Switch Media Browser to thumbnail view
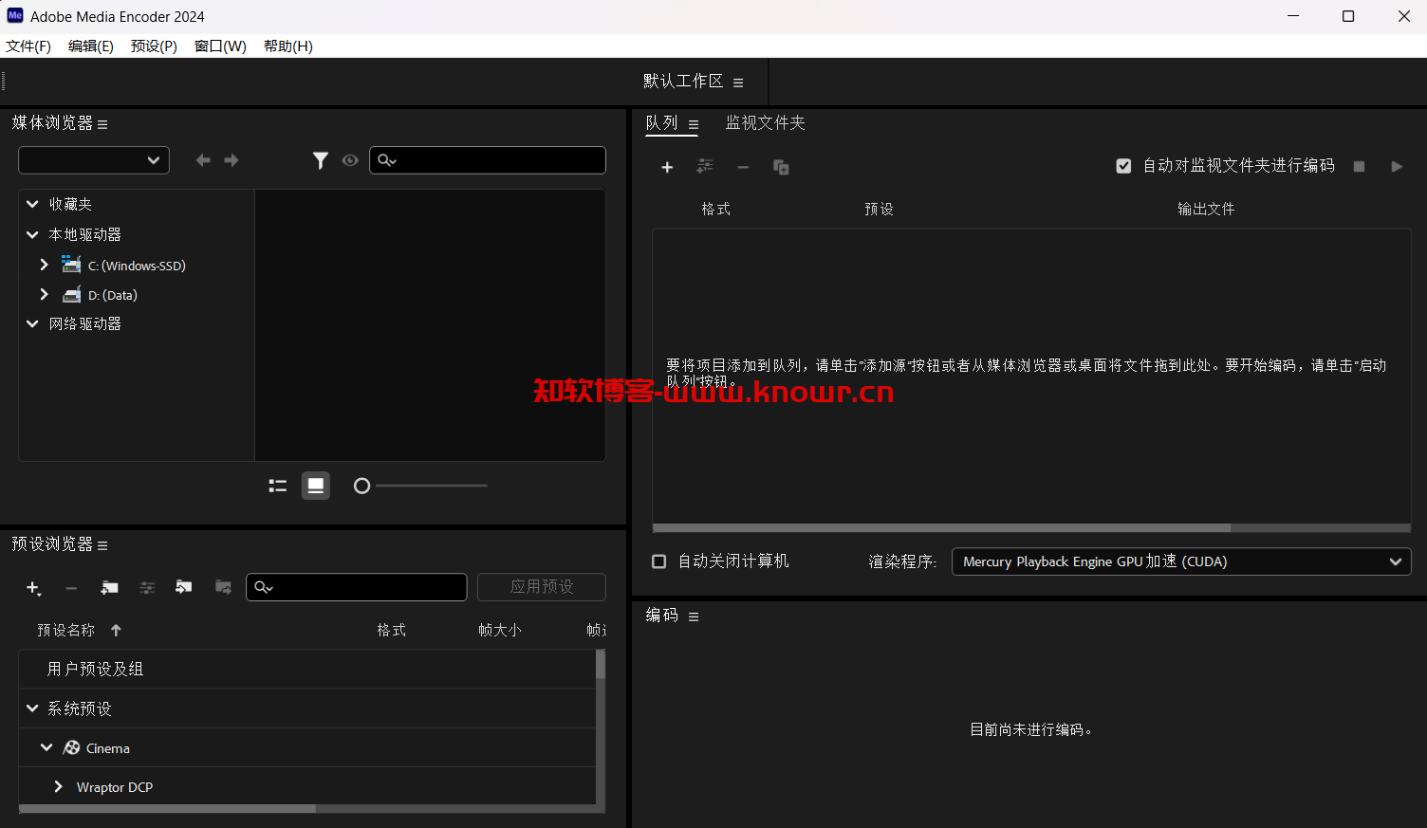The height and width of the screenshot is (828, 1427). [x=316, y=486]
